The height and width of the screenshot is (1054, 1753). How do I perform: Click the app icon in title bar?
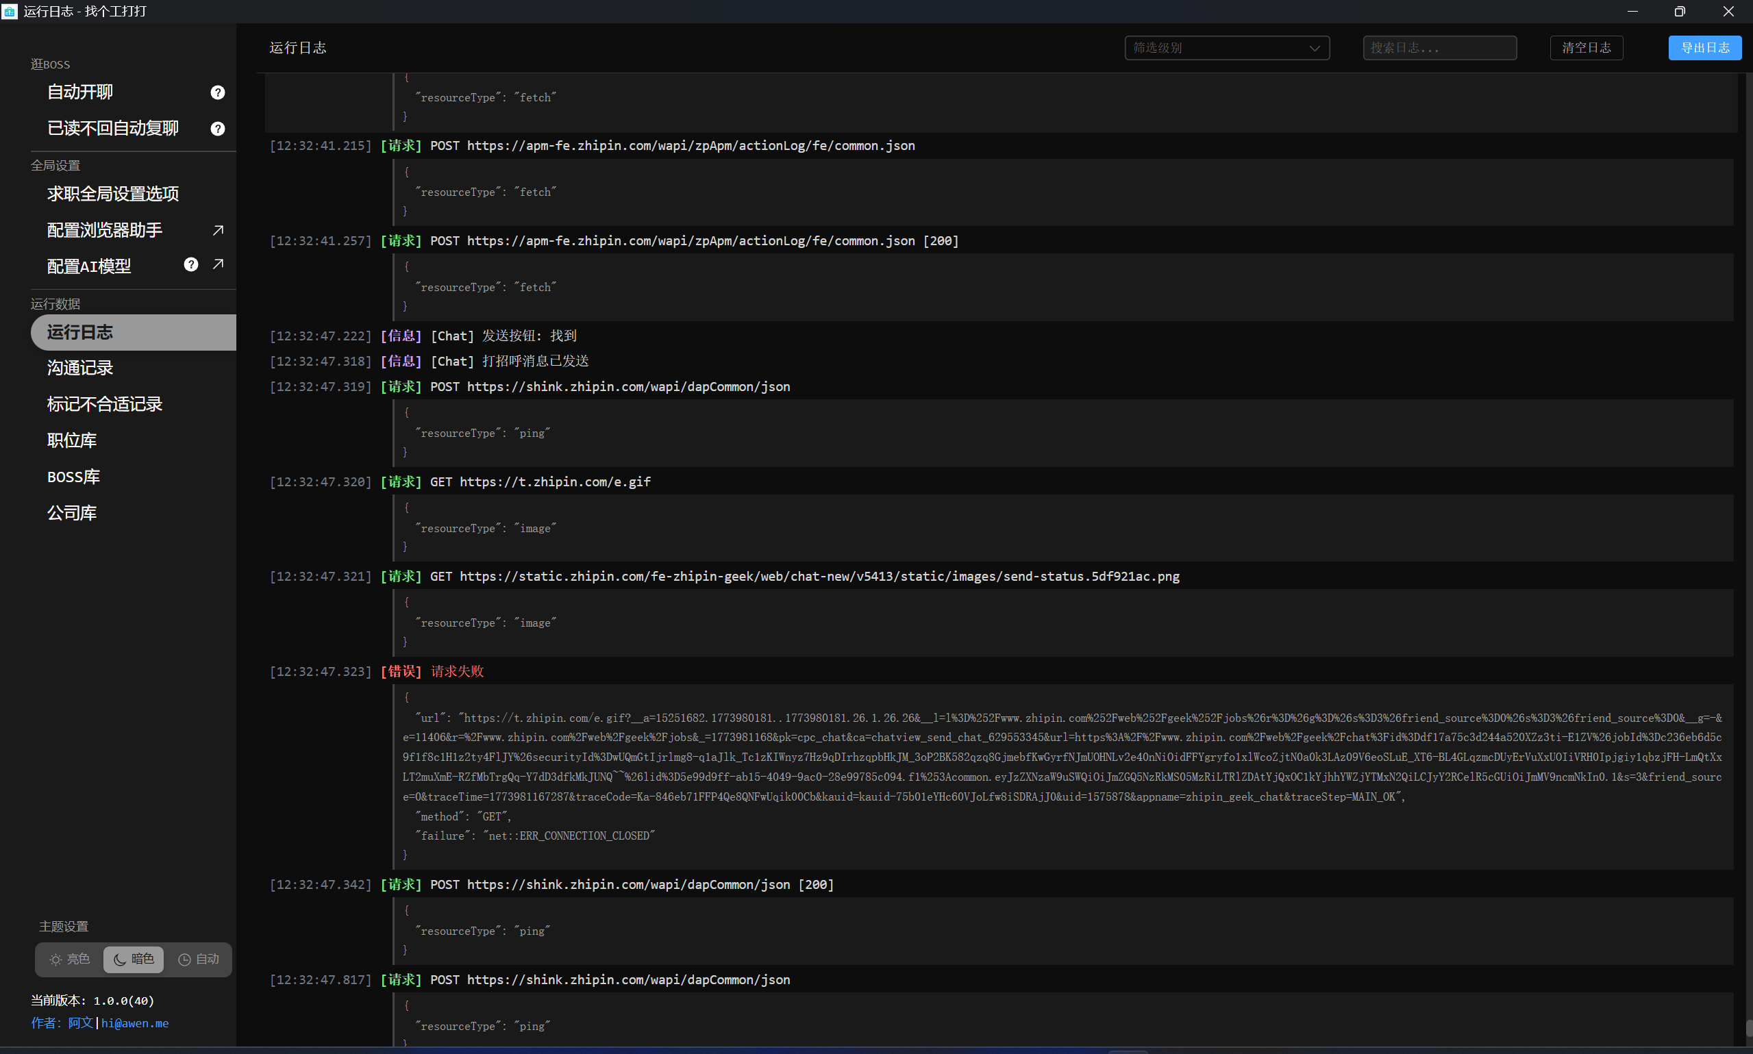10,11
